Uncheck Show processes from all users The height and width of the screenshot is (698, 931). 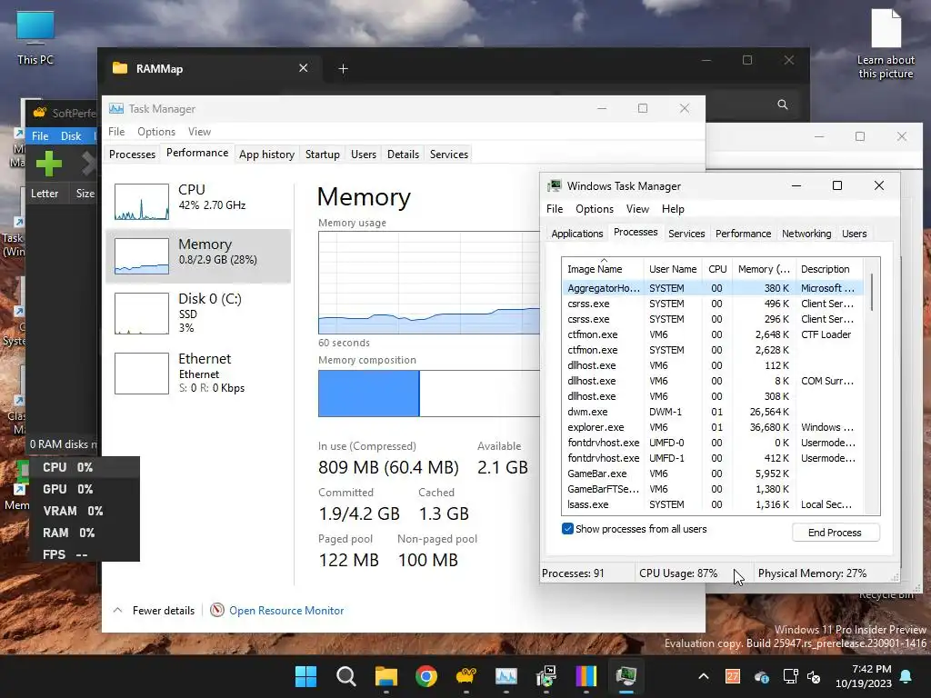point(567,529)
